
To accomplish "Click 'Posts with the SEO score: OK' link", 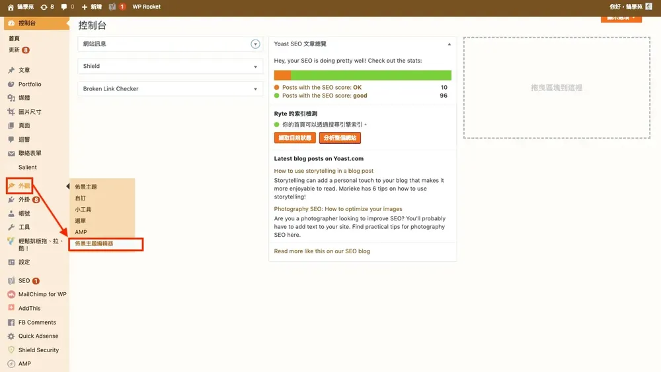I will [x=322, y=88].
